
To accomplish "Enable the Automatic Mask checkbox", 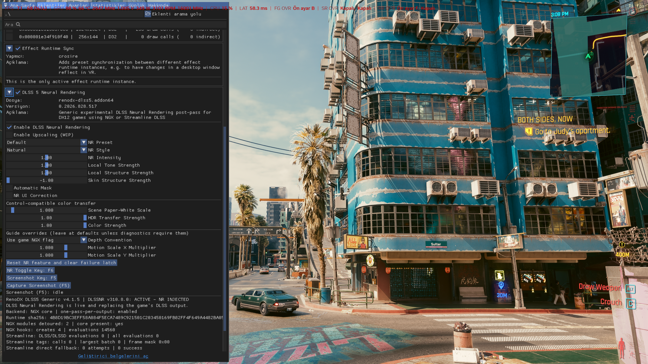I will 9,188.
